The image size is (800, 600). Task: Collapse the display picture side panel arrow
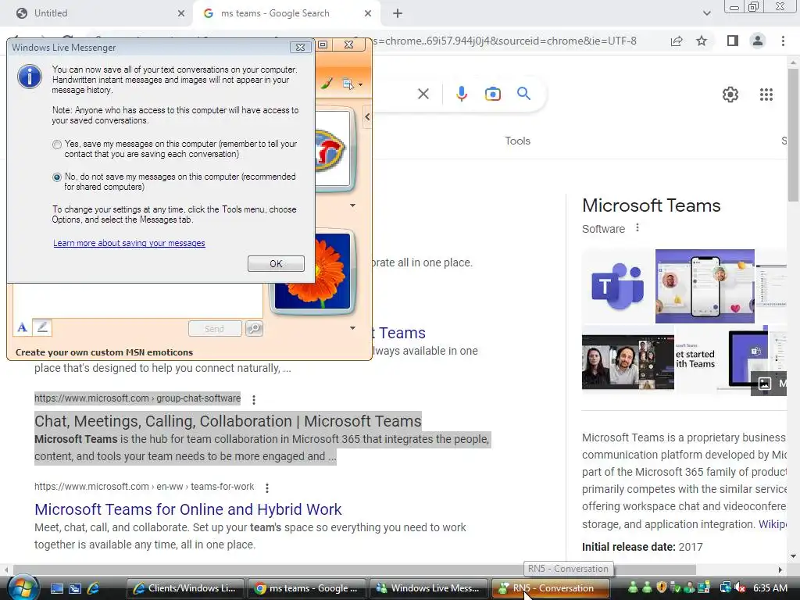point(367,117)
